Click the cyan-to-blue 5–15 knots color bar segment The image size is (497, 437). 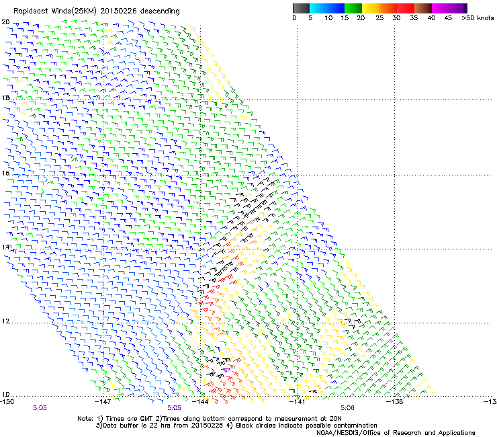(x=327, y=8)
